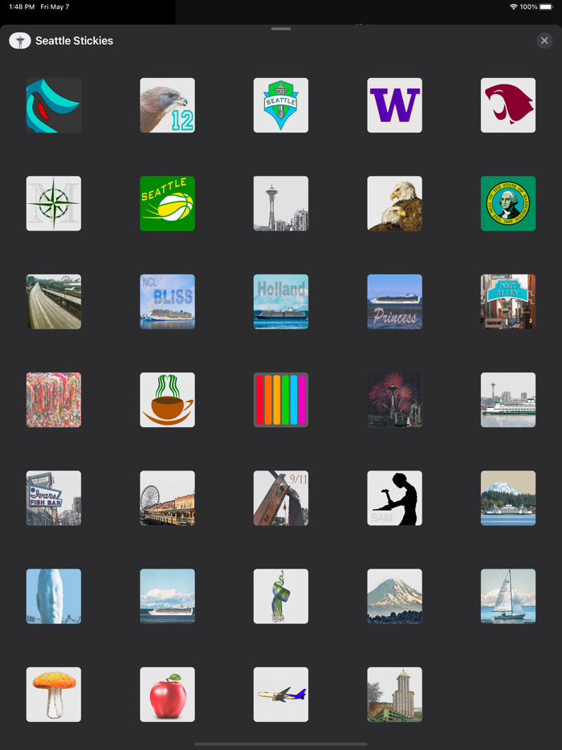This screenshot has width=562, height=750.
Task: Select the empty highway viaduct sticker
Action: pyautogui.click(x=54, y=302)
